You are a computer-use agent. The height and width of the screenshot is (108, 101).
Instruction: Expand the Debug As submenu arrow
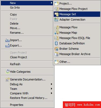tap(51, 84)
